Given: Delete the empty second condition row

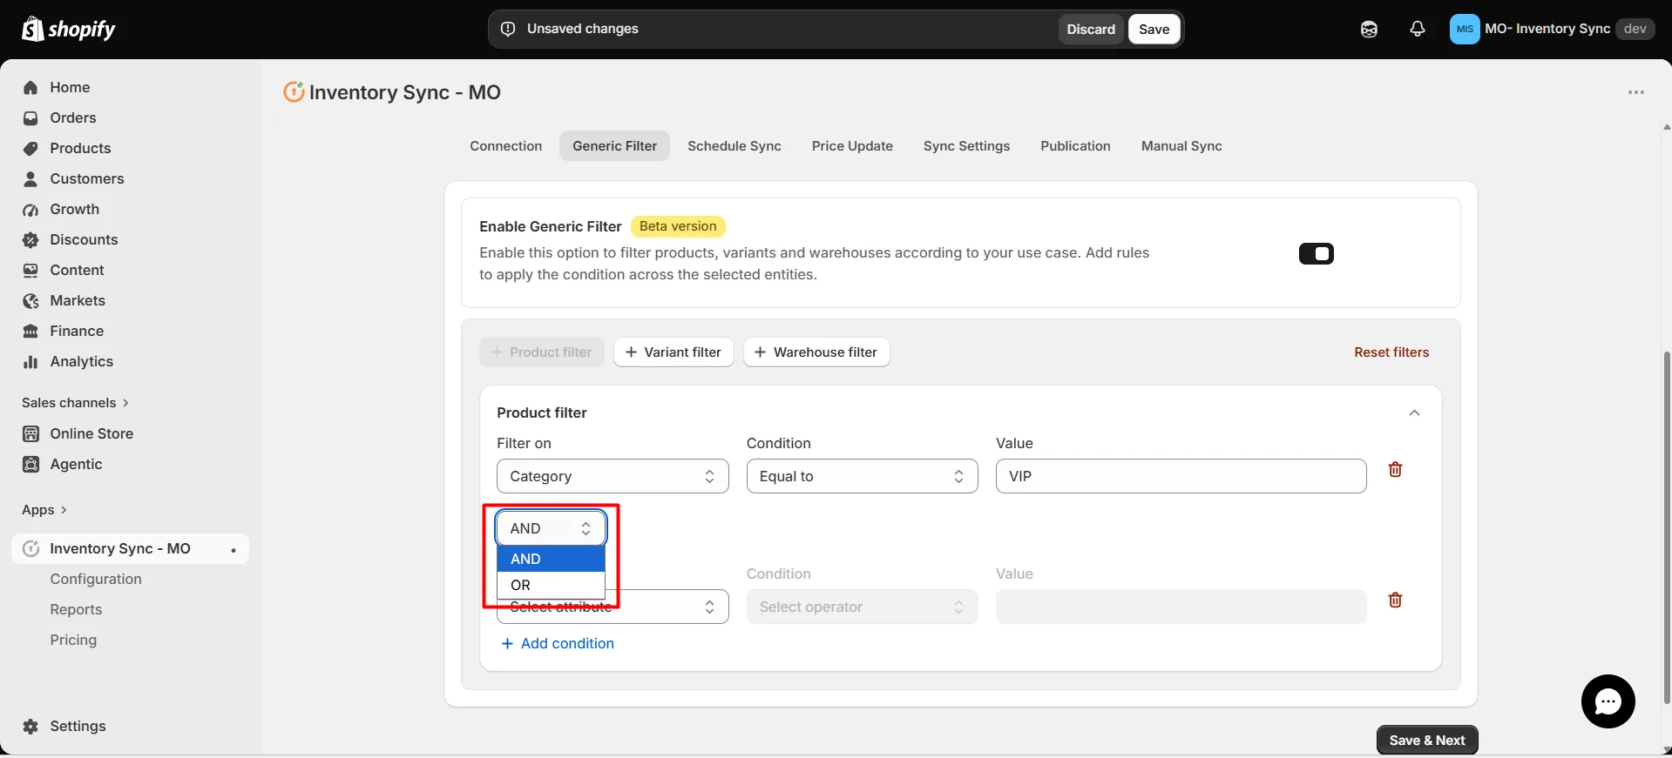Looking at the screenshot, I should click(1395, 600).
